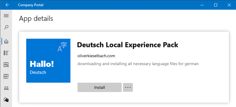Select the App details heading

[36, 19]
